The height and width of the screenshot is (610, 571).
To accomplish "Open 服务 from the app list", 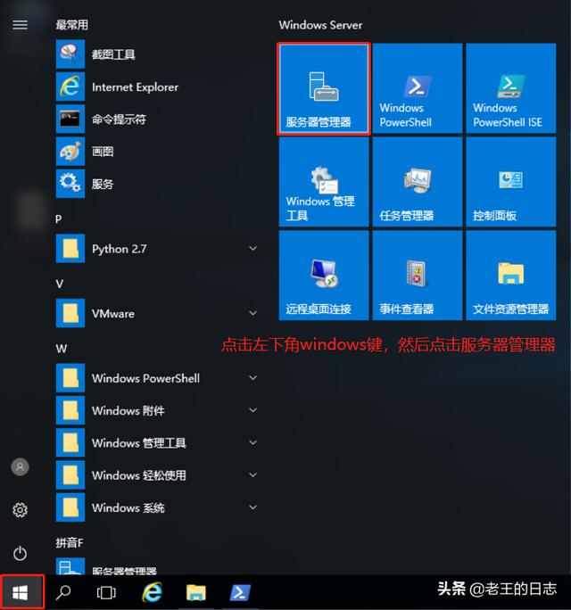I will (156, 184).
